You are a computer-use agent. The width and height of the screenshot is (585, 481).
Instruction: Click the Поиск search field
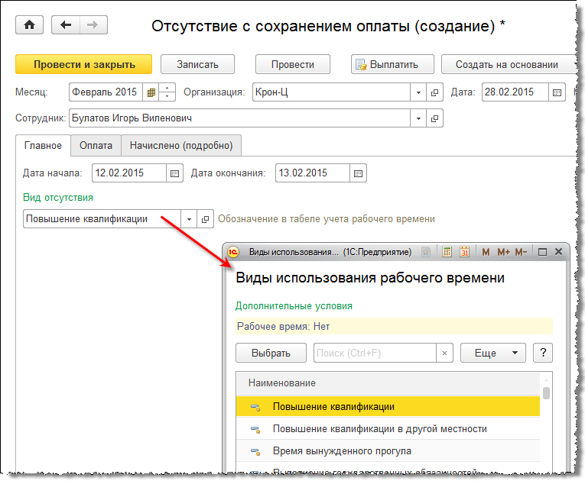coord(375,353)
